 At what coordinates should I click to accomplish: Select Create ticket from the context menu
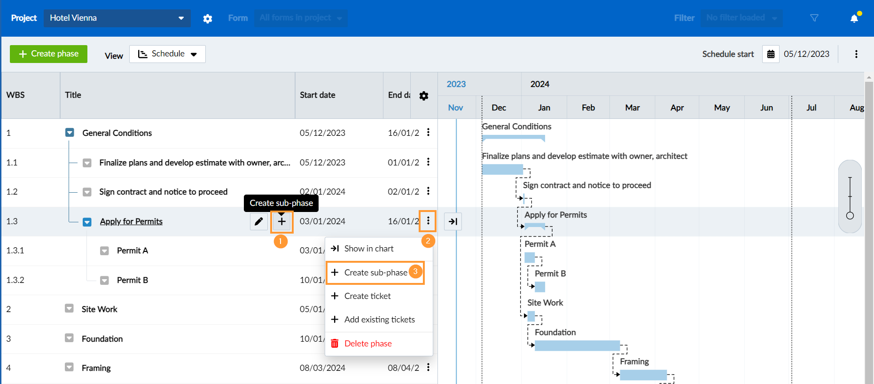(x=367, y=296)
